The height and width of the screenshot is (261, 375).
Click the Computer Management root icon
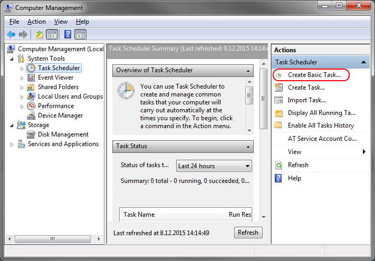(x=11, y=49)
